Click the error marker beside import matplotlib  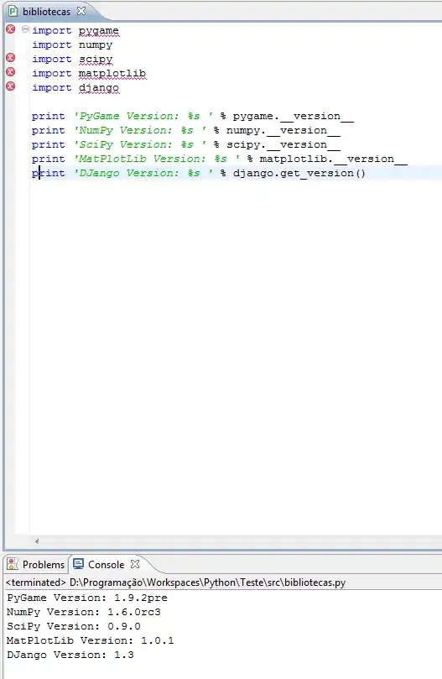tap(10, 72)
